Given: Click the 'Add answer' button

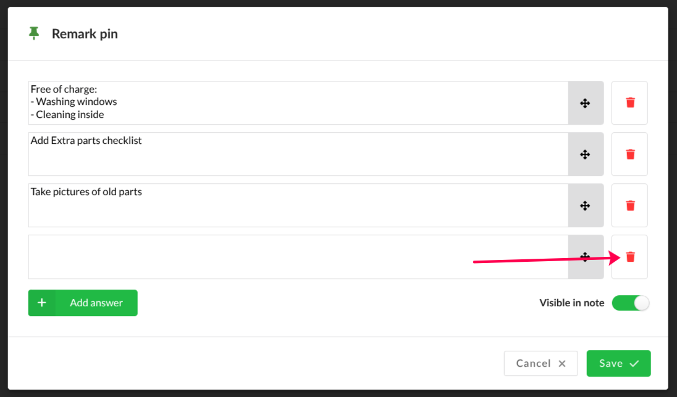Looking at the screenshot, I should click(96, 303).
